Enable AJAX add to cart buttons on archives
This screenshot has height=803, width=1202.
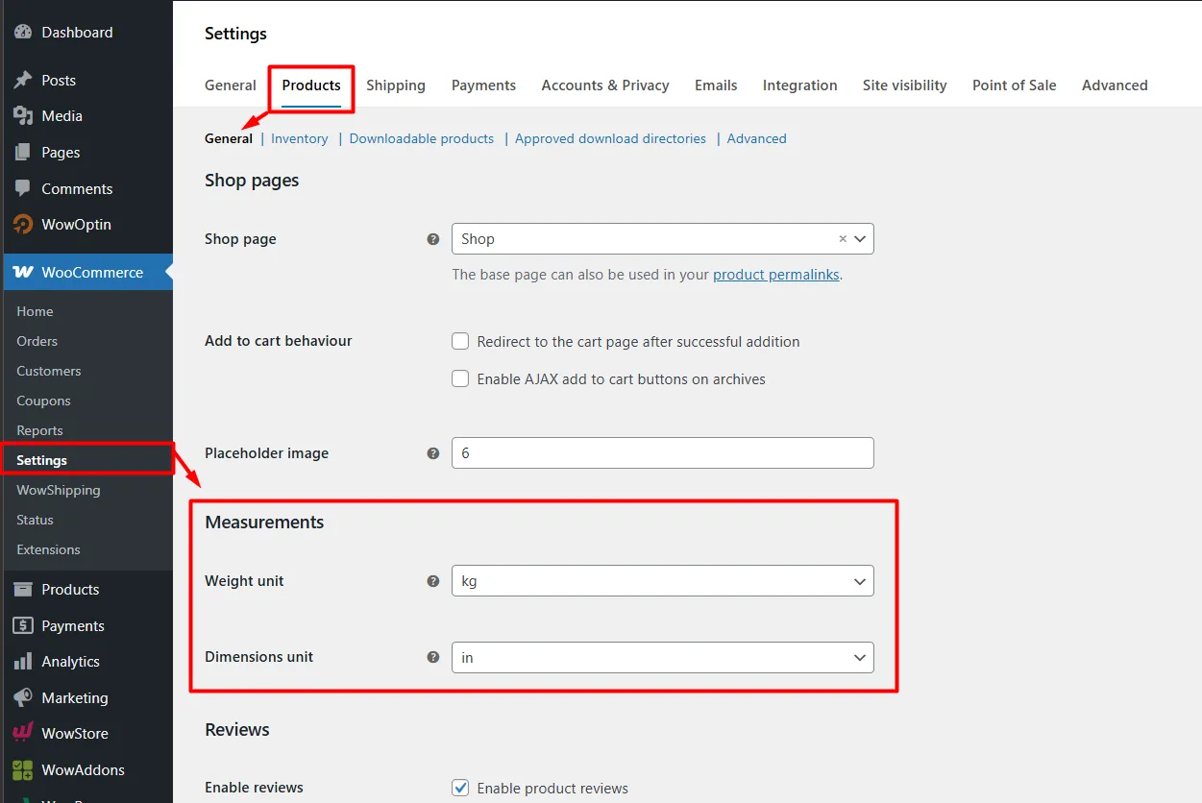[460, 378]
